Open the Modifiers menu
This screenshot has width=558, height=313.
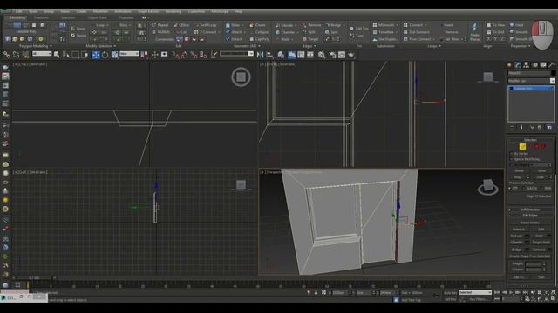point(100,11)
